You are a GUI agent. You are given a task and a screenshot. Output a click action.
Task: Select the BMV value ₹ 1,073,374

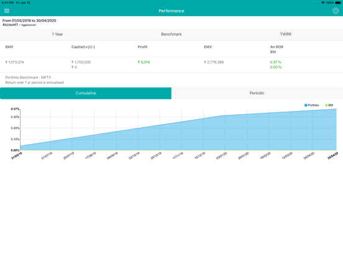[14, 62]
